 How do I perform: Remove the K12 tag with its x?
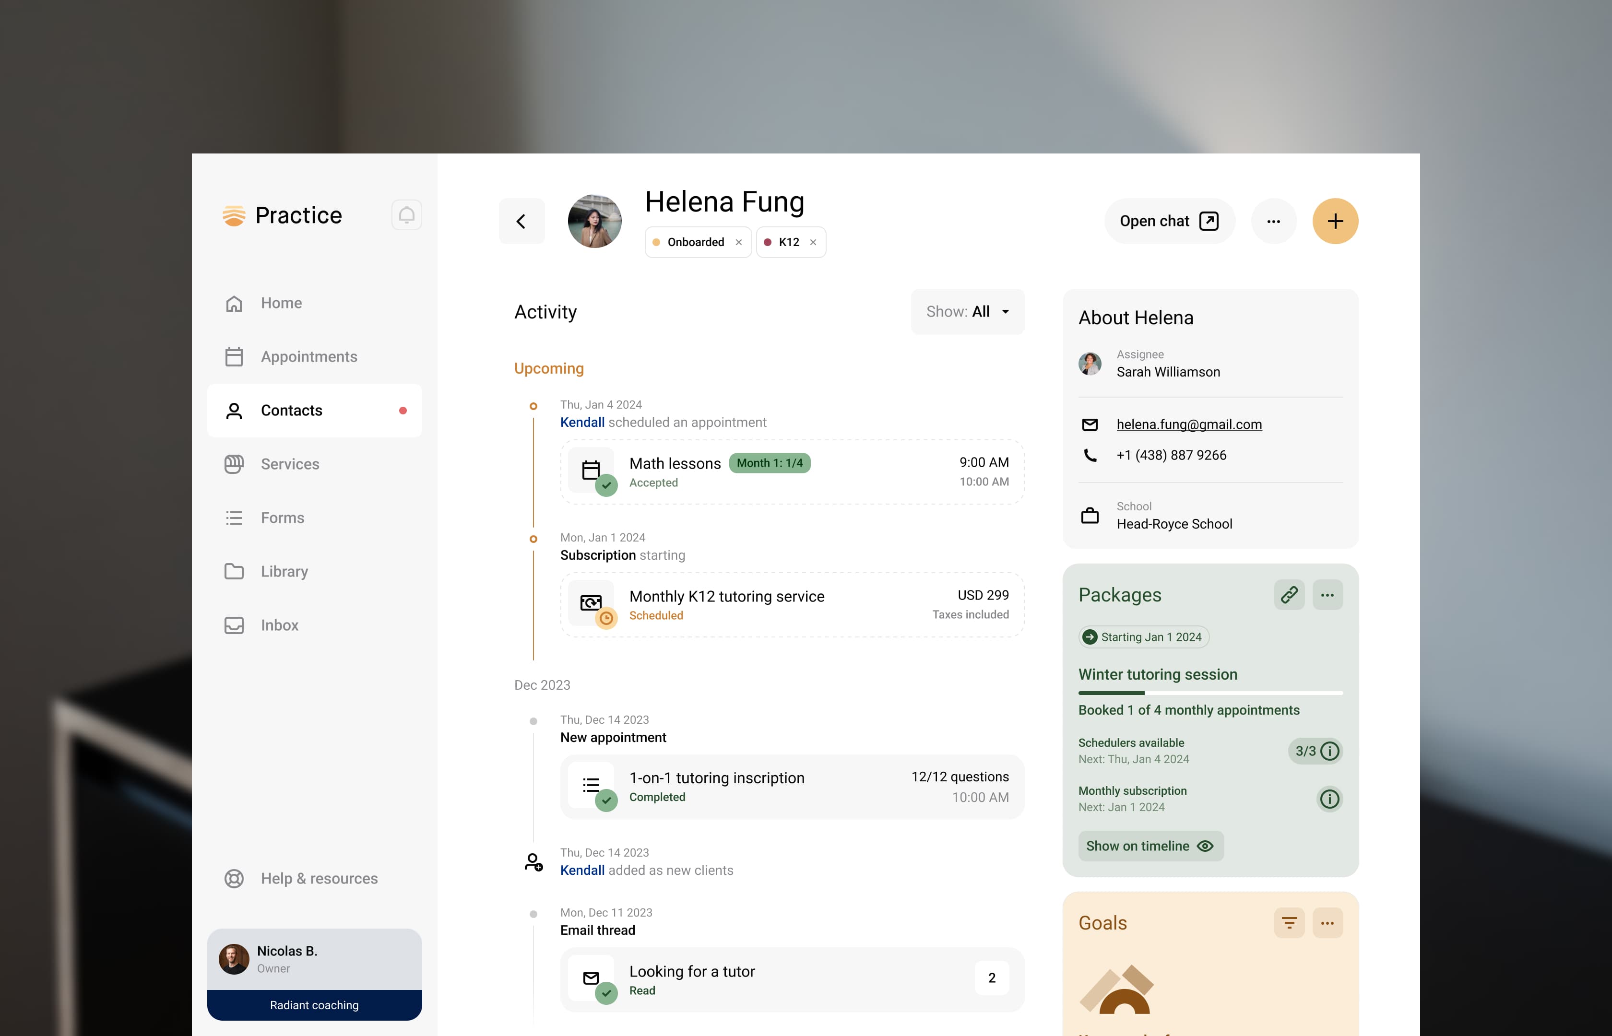tap(813, 242)
